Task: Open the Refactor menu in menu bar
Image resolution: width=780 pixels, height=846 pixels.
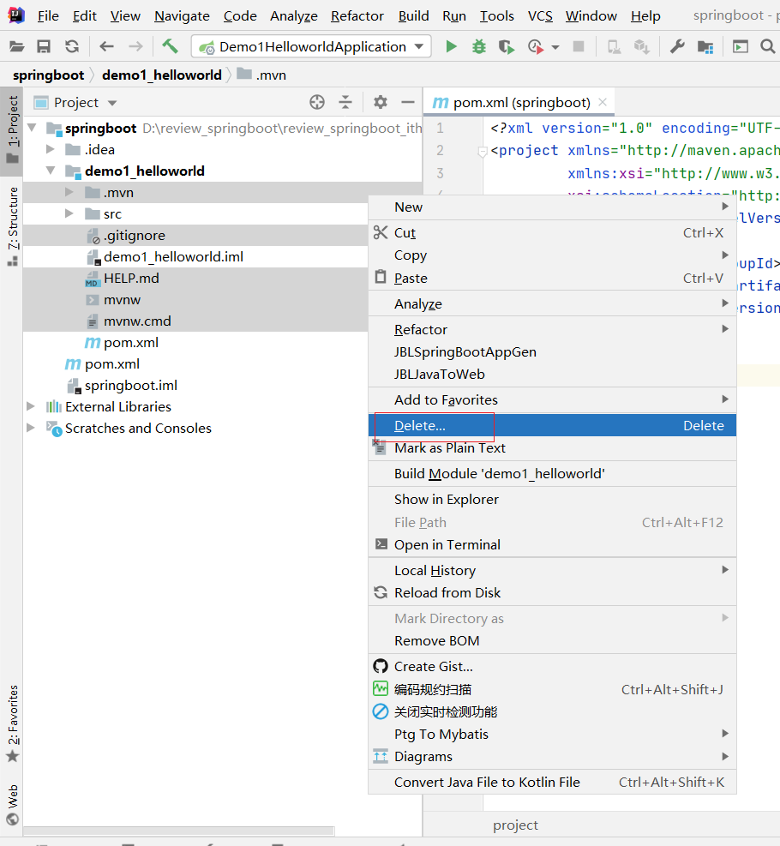Action: click(357, 15)
